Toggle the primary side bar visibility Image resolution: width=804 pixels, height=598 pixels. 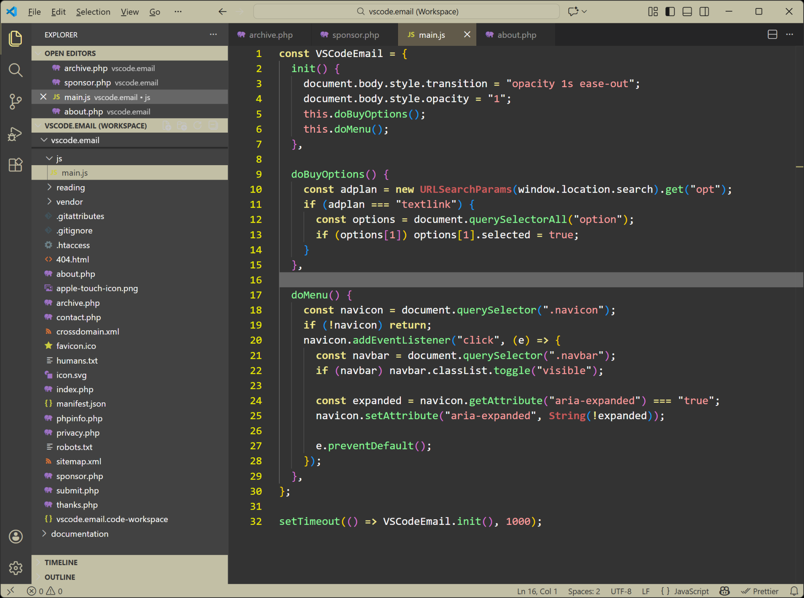[669, 11]
